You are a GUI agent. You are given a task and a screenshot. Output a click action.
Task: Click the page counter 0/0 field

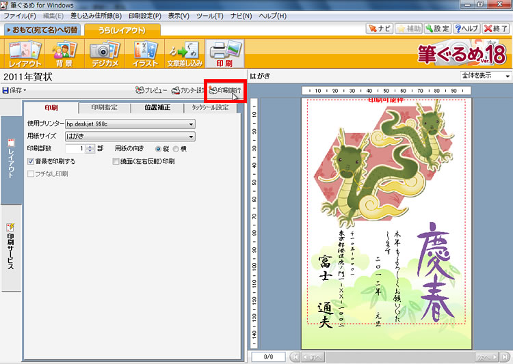pos(268,356)
